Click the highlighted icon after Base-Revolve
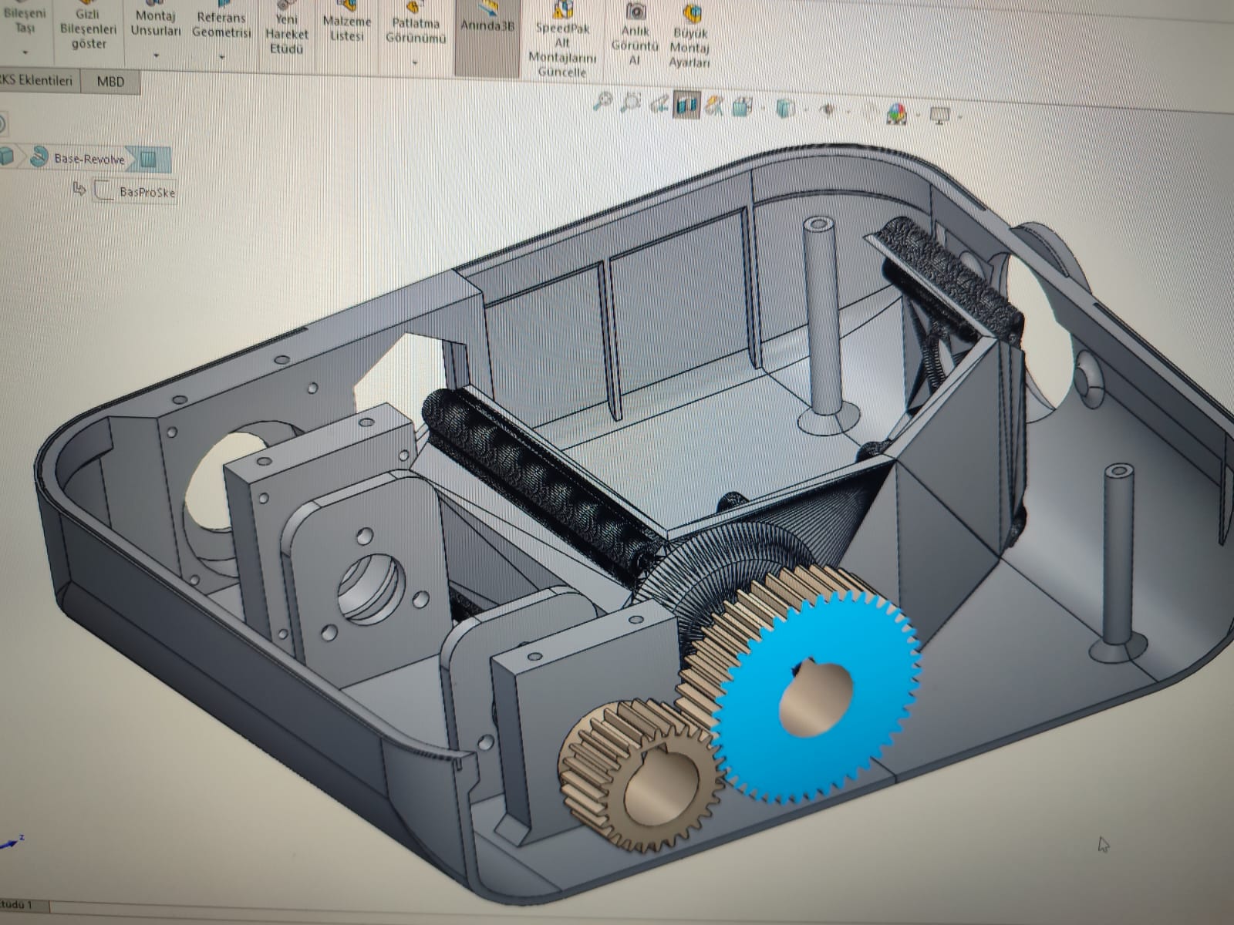 tap(148, 160)
